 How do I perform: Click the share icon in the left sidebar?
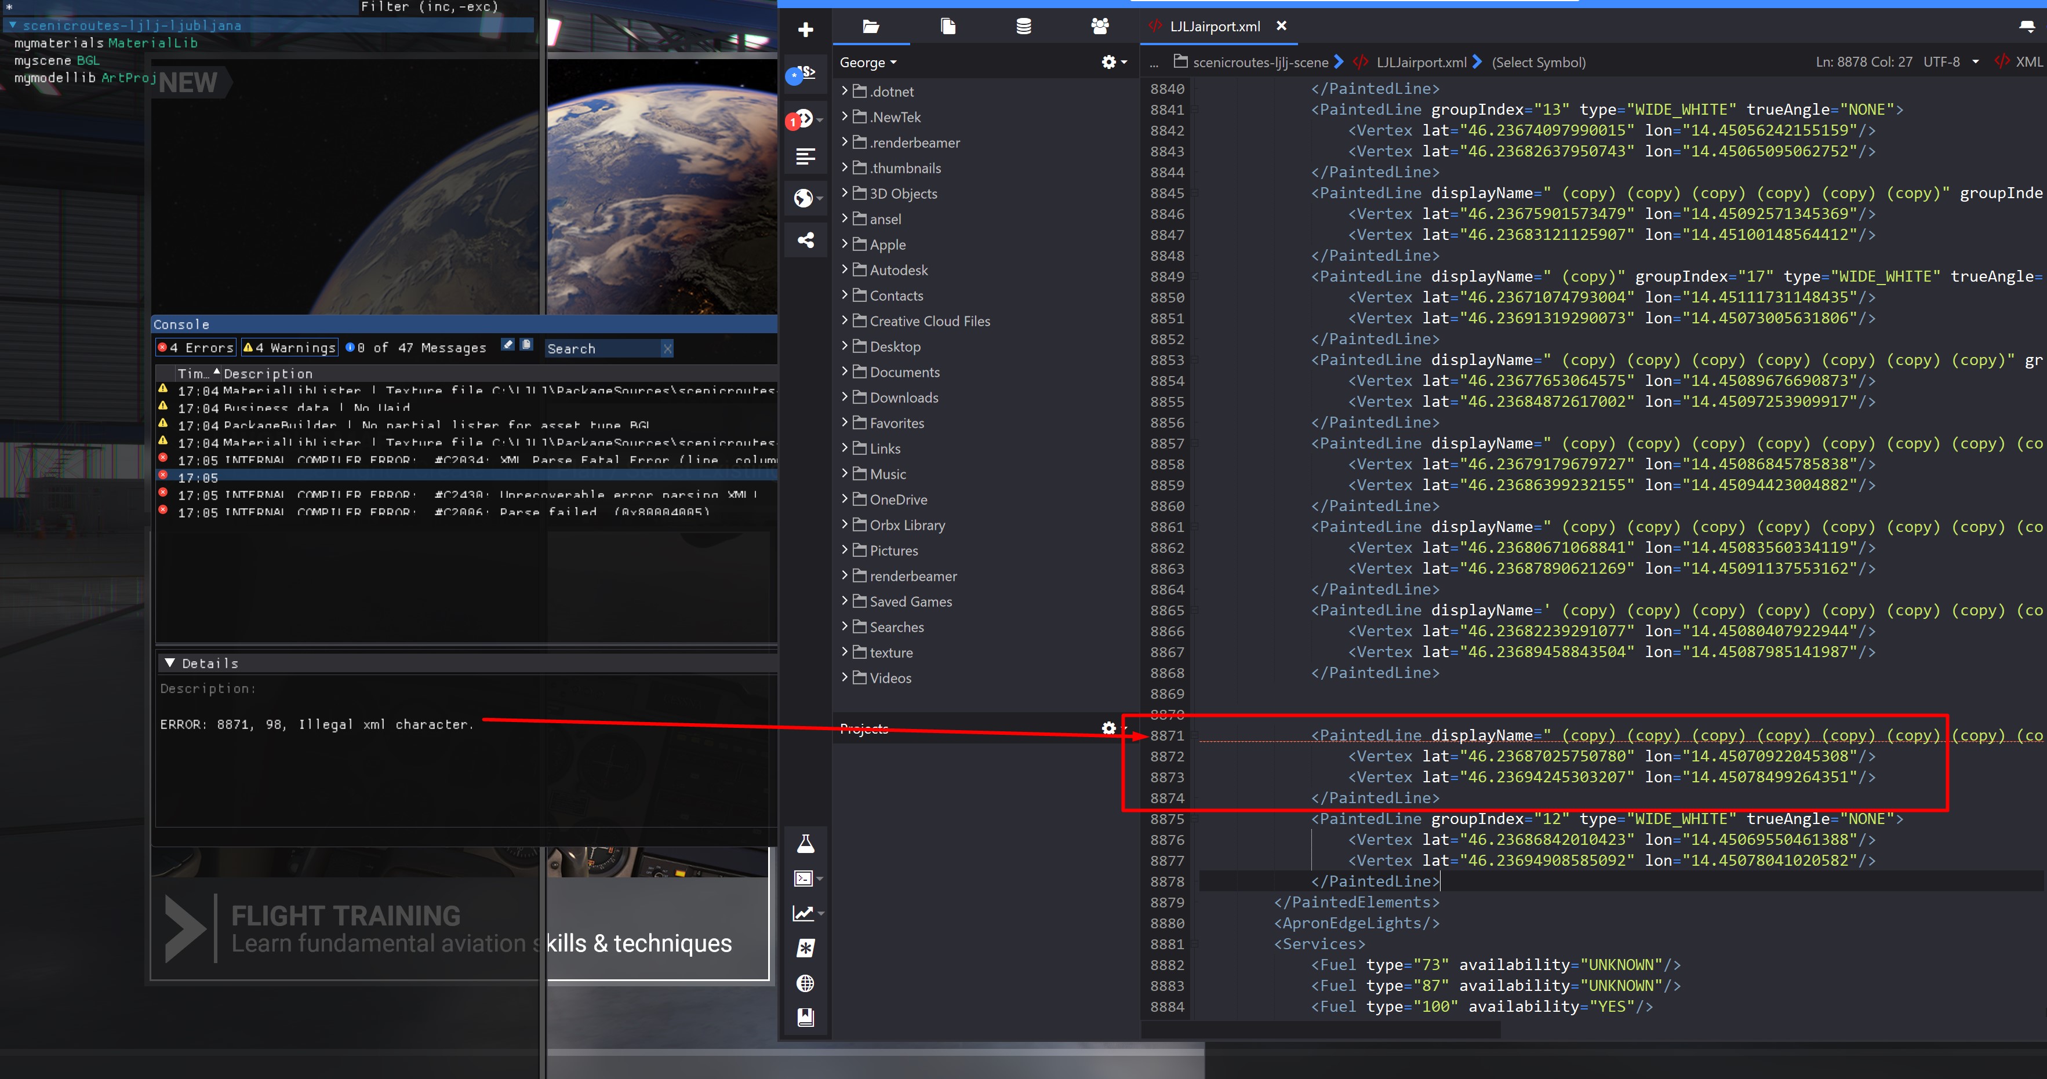[806, 239]
